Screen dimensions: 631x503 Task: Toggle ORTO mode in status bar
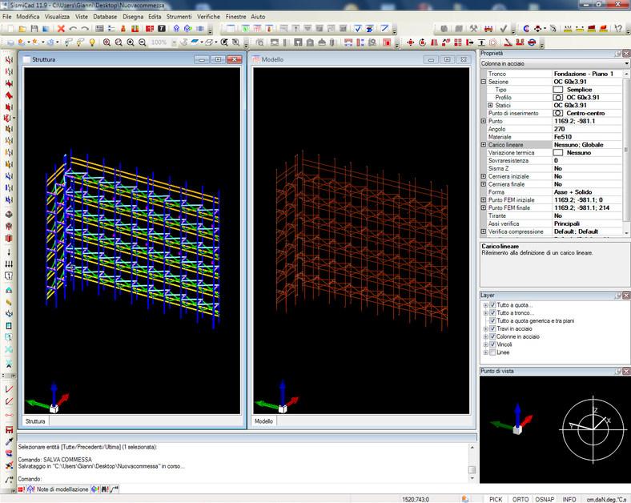520,498
